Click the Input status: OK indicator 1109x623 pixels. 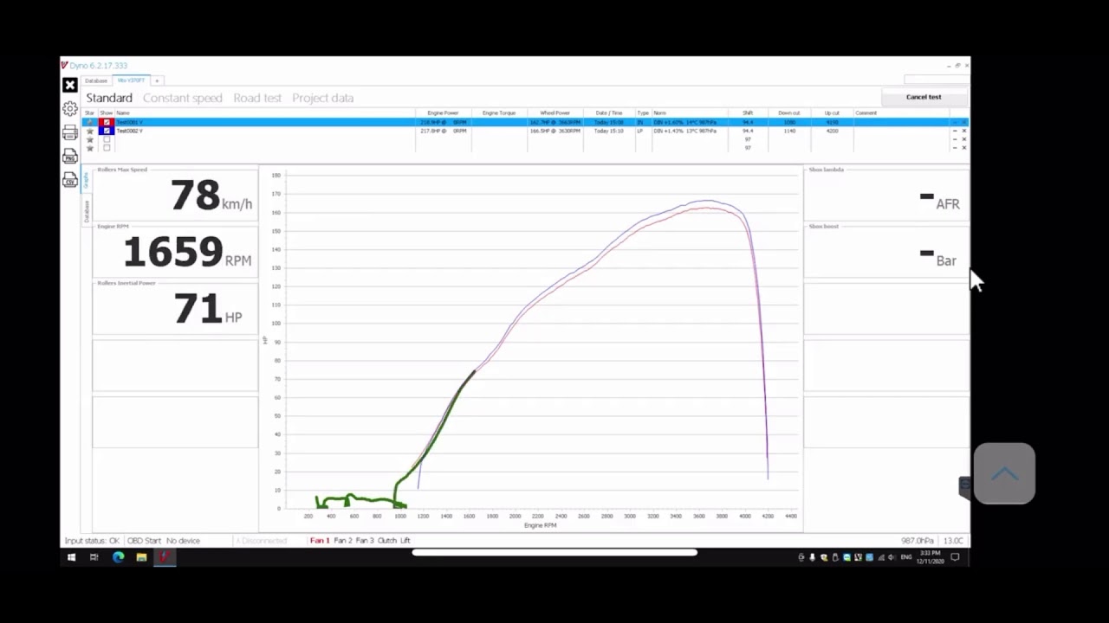coord(92,541)
